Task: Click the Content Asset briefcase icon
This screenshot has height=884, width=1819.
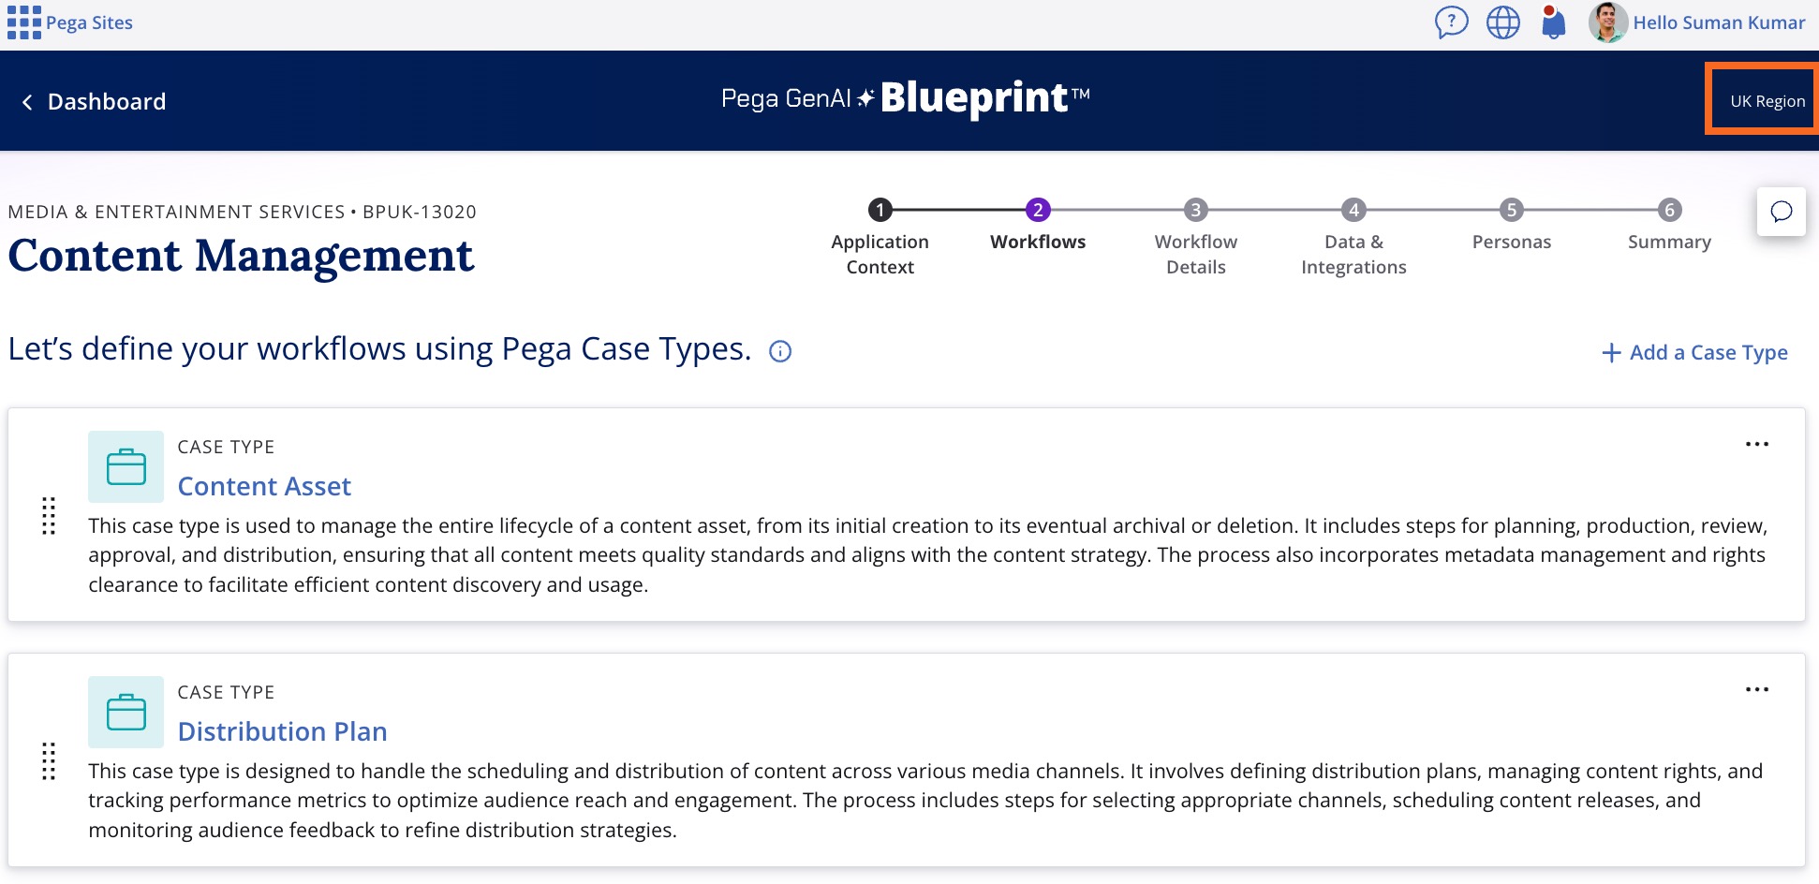Action: [126, 466]
